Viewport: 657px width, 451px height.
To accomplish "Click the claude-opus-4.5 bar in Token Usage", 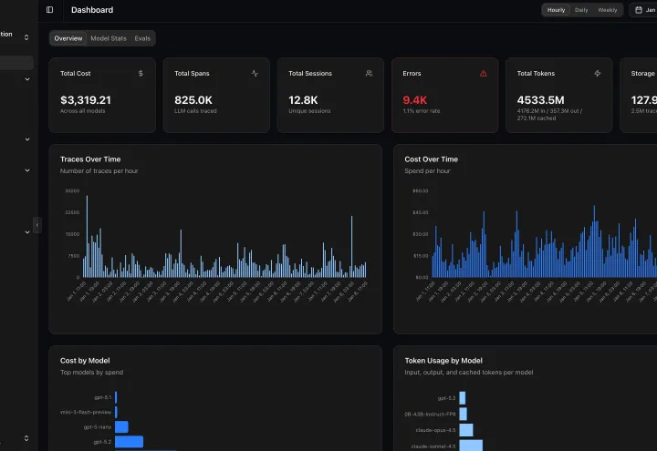I will 466,430.
